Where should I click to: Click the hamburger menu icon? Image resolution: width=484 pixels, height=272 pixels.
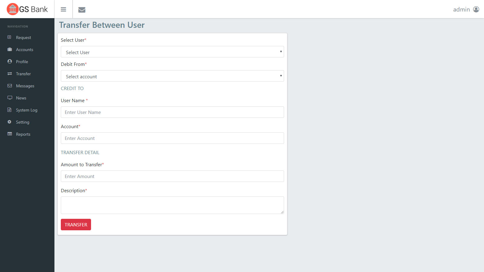(63, 9)
